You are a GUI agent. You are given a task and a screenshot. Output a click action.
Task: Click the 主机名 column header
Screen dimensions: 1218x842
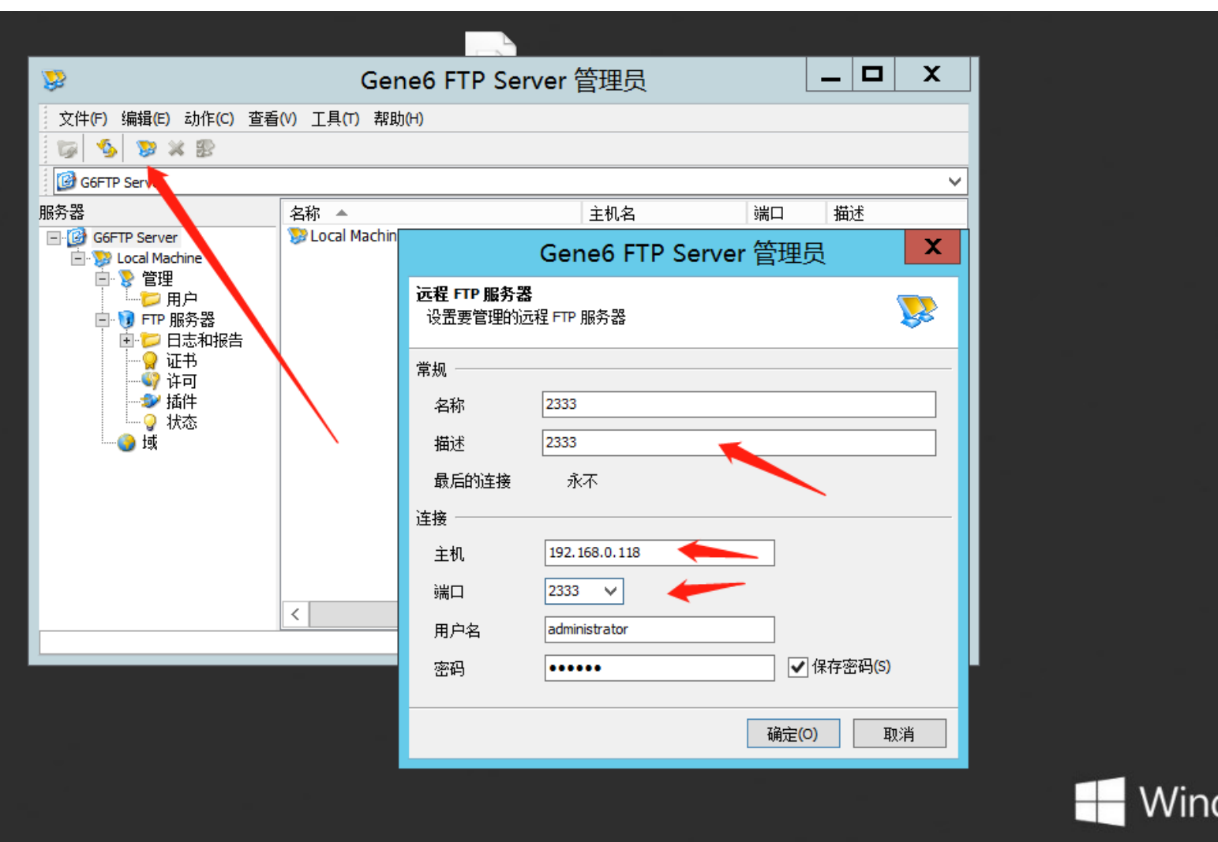point(664,213)
